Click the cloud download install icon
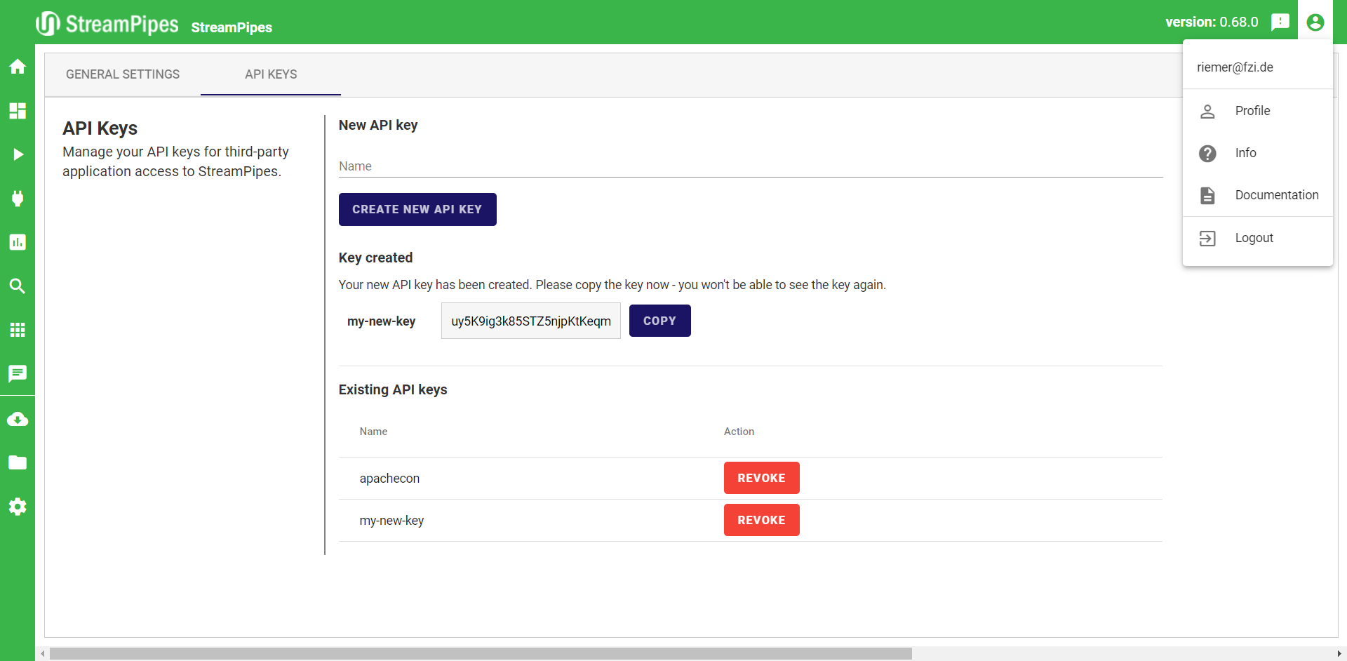1347x661 pixels. pos(18,420)
